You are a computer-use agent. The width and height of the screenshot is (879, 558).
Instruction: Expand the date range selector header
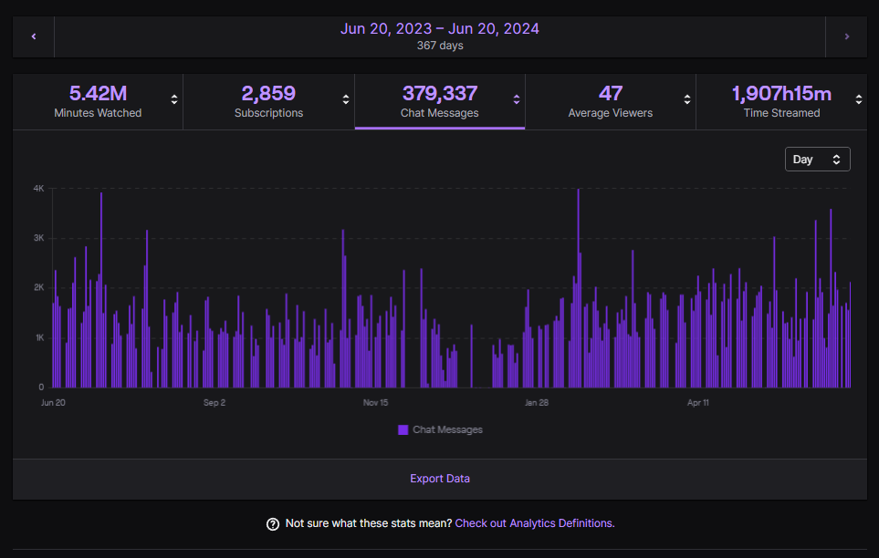pos(439,36)
